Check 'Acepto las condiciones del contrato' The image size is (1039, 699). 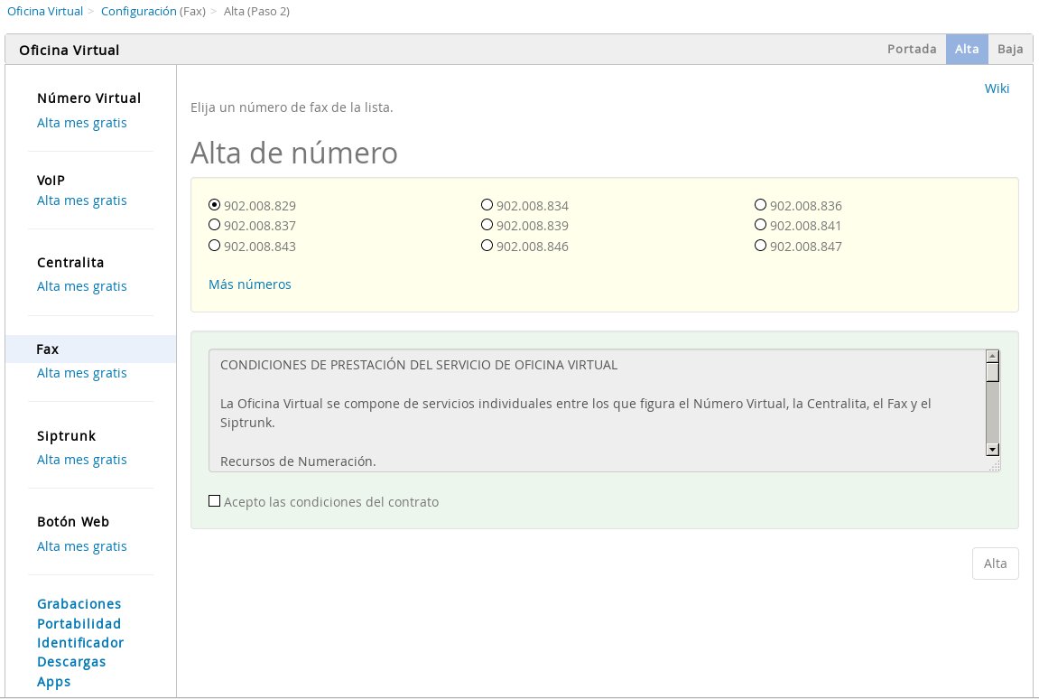pos(214,500)
